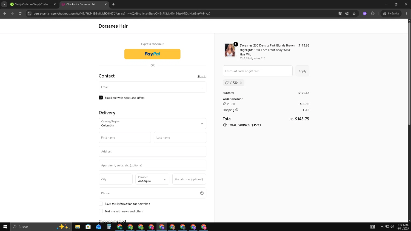The height and width of the screenshot is (231, 411).
Task: Expand the Province dropdown
Action: coord(152,179)
